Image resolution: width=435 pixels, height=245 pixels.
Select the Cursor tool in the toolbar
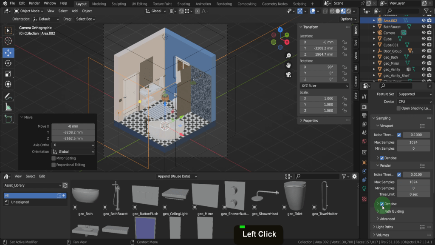8,41
